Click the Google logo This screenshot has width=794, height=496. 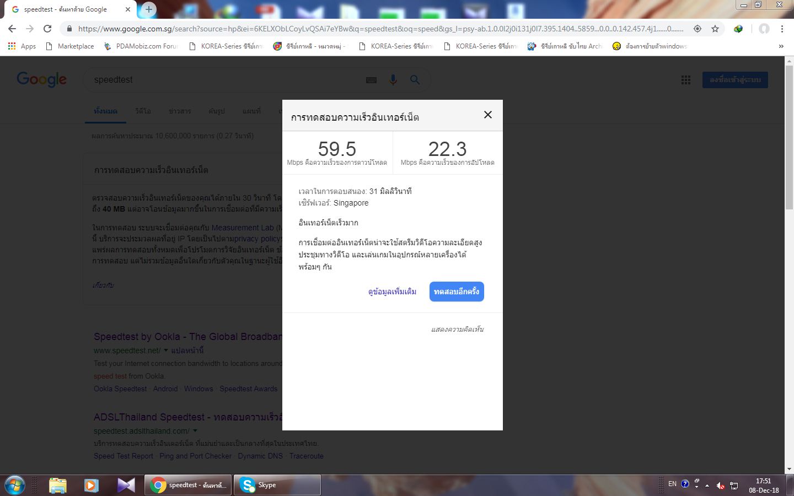click(x=41, y=79)
